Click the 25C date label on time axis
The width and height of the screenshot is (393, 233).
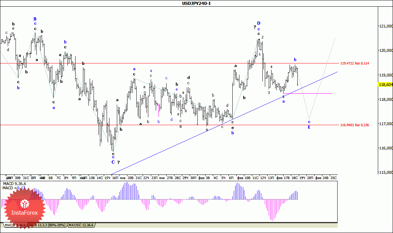point(334,178)
